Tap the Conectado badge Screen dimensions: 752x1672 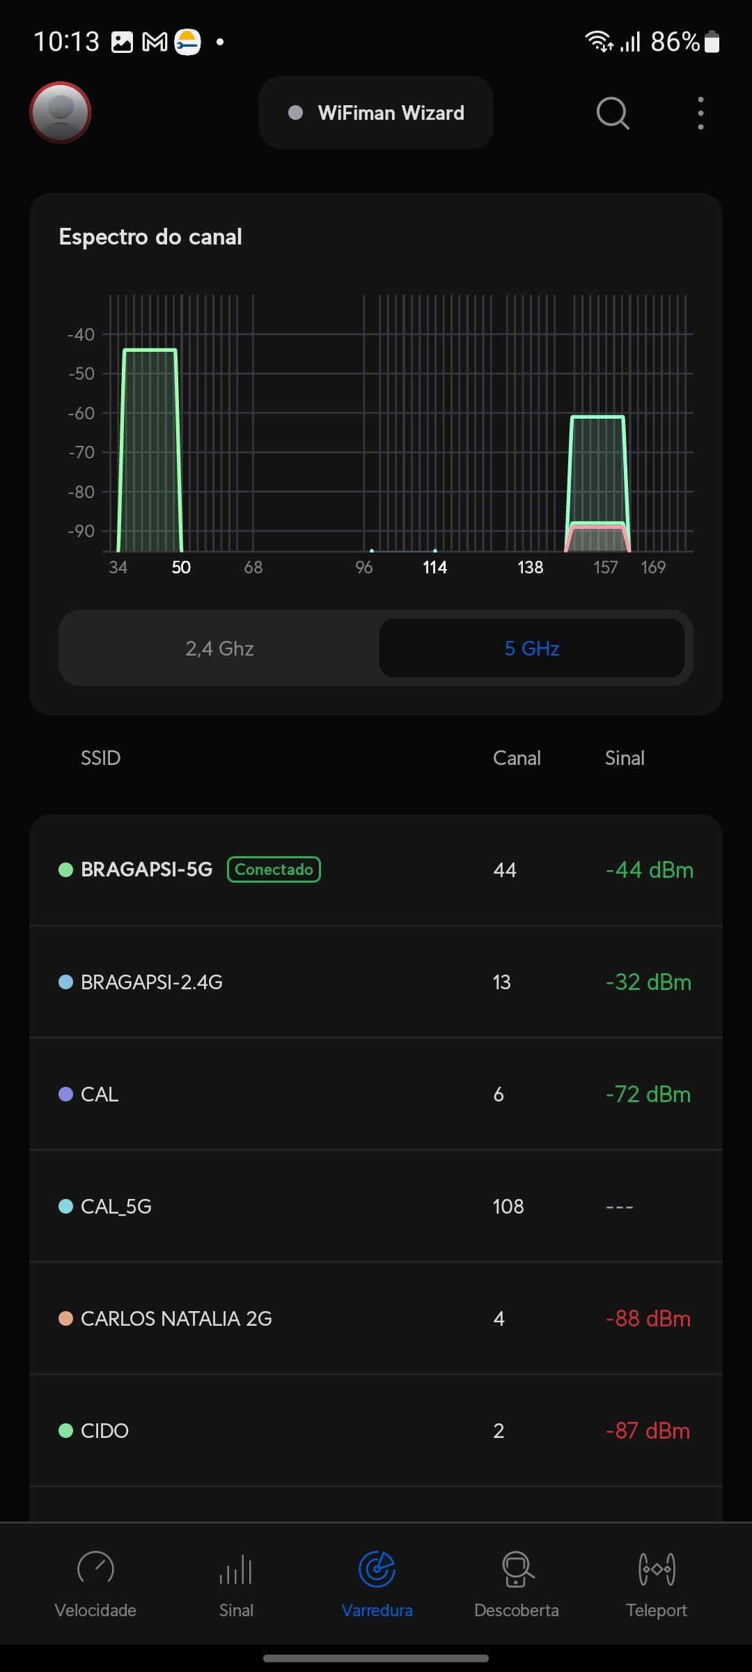click(274, 869)
